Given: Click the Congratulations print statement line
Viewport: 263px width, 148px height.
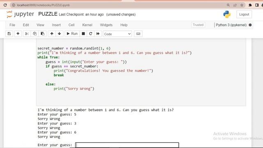Looking at the screenshot, I should (103, 71).
